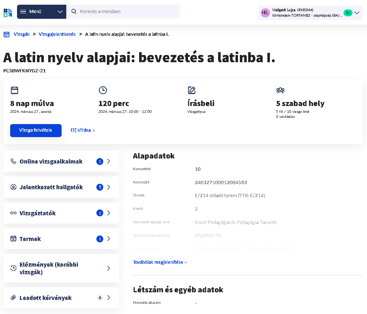Click the green notification badge showing 31

(347, 12)
